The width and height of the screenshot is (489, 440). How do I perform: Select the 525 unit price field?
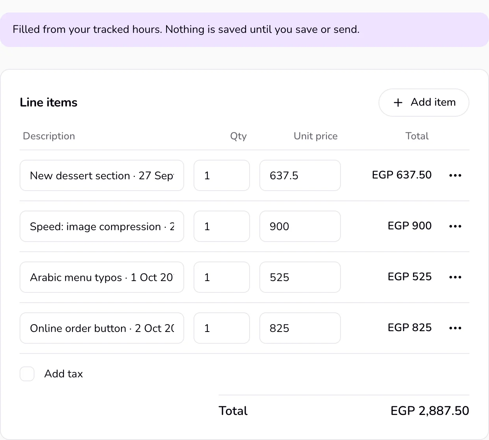pyautogui.click(x=300, y=277)
